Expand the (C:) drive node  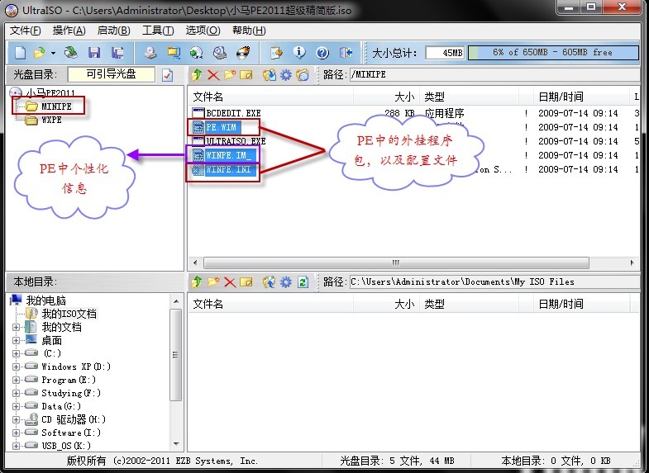(x=17, y=353)
